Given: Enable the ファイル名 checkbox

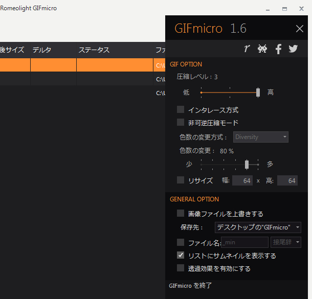Looking at the screenshot, I should (x=181, y=242).
